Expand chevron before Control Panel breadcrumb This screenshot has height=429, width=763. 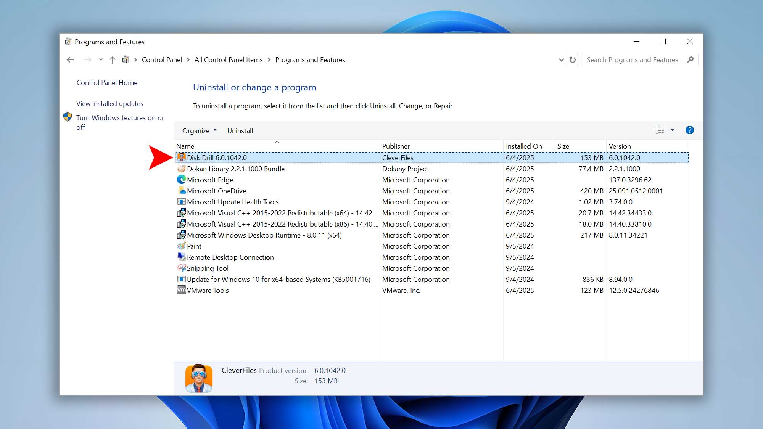point(135,60)
